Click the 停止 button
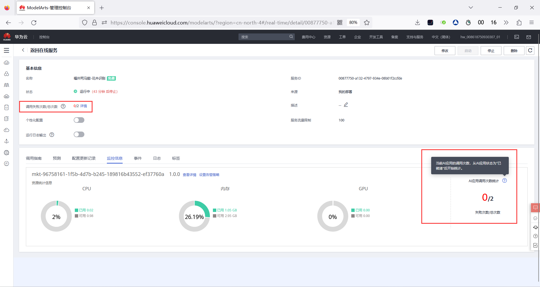 (491, 51)
